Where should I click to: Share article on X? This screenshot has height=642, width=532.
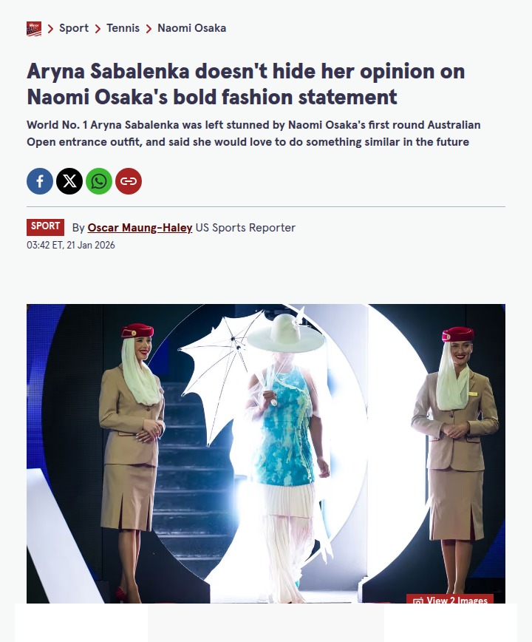[x=69, y=181]
